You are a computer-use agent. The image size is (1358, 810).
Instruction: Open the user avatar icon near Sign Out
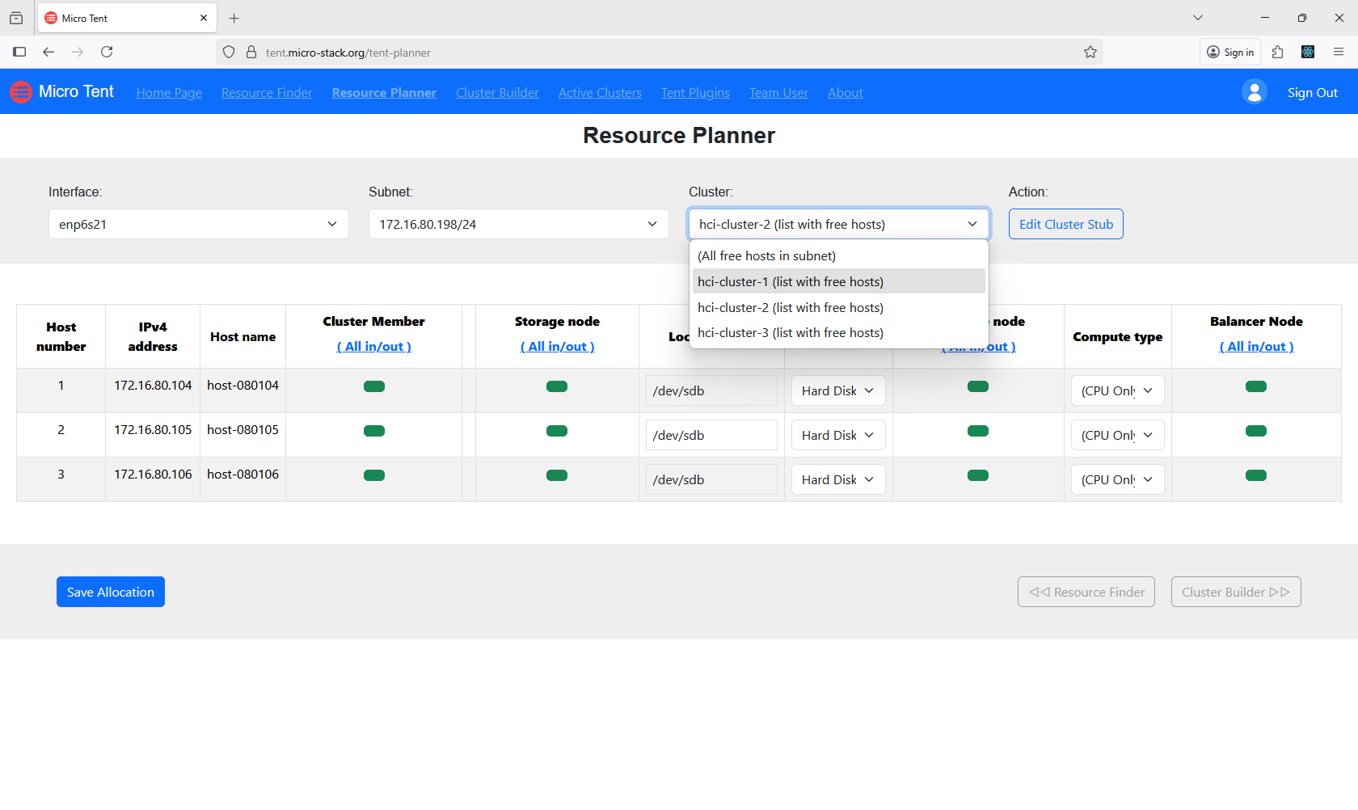click(x=1254, y=91)
